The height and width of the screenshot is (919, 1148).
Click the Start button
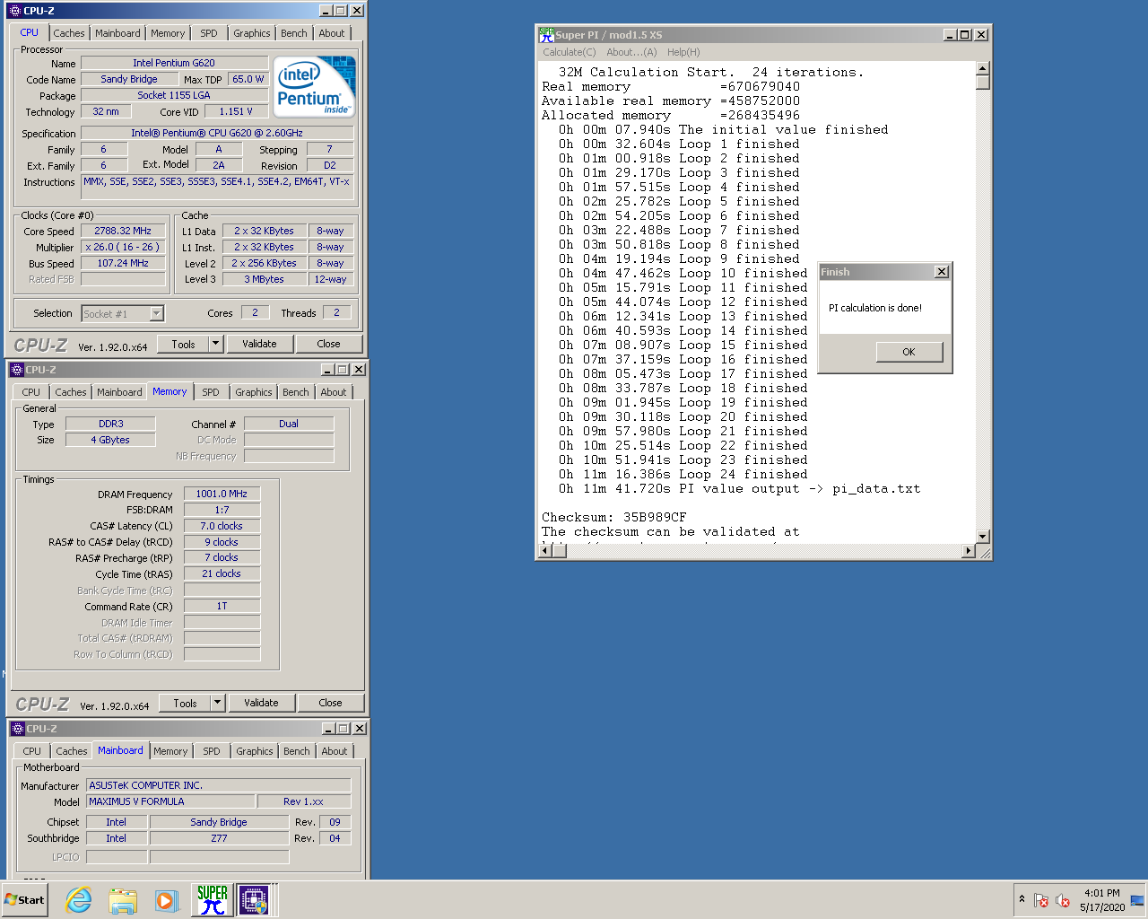pos(24,900)
